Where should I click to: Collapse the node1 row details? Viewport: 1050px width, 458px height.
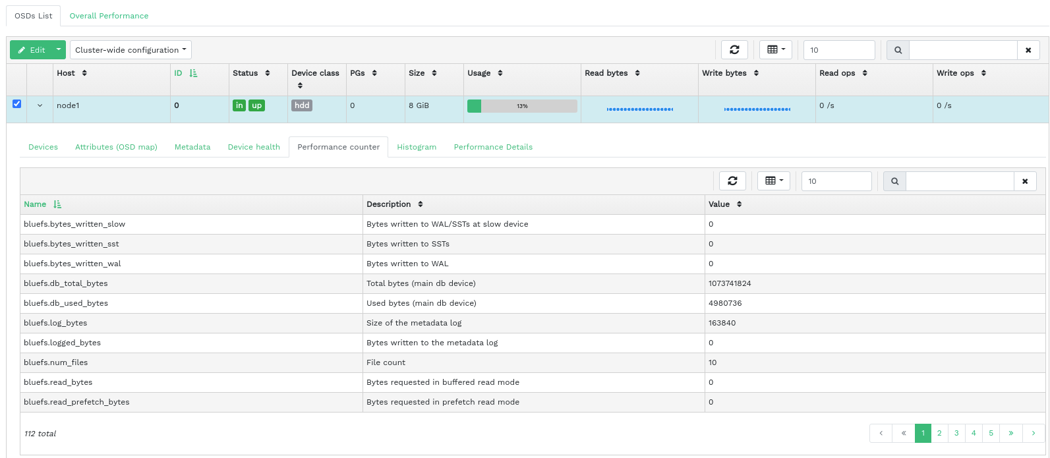pyautogui.click(x=40, y=105)
